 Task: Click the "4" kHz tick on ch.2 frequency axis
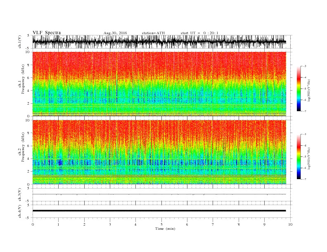[28, 159]
